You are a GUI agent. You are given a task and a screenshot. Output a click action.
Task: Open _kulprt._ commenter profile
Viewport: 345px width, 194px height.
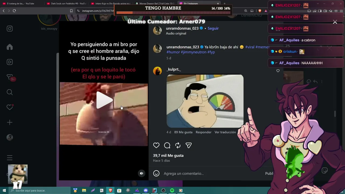click(174, 69)
